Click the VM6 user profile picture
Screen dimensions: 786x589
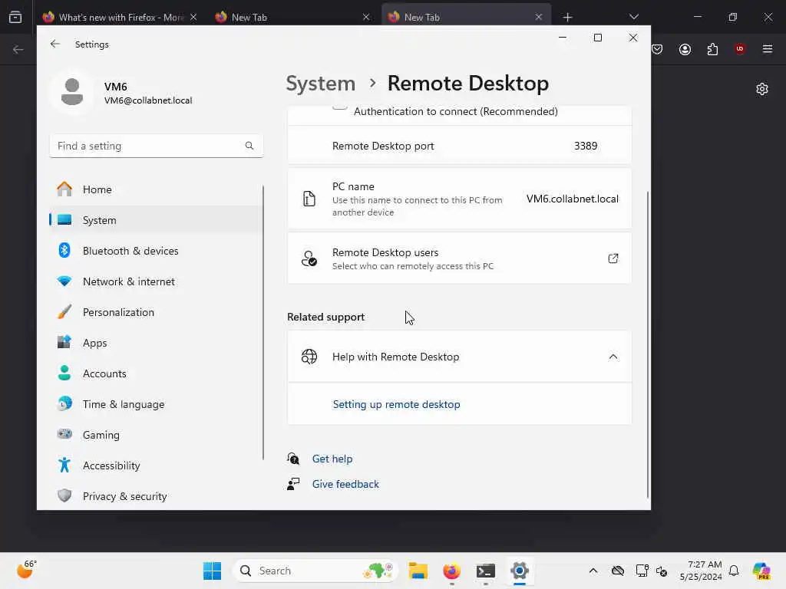click(x=71, y=92)
